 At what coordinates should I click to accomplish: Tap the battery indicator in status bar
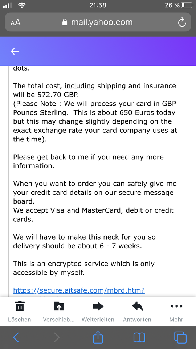click(187, 5)
